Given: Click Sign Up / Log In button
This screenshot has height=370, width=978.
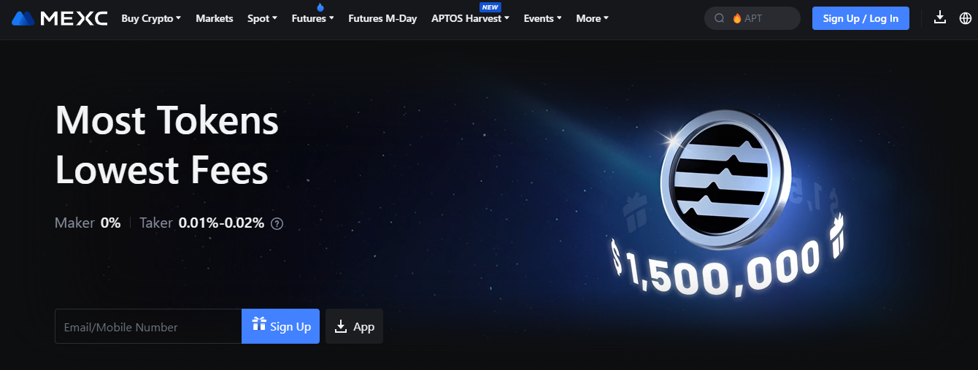Looking at the screenshot, I should point(860,18).
